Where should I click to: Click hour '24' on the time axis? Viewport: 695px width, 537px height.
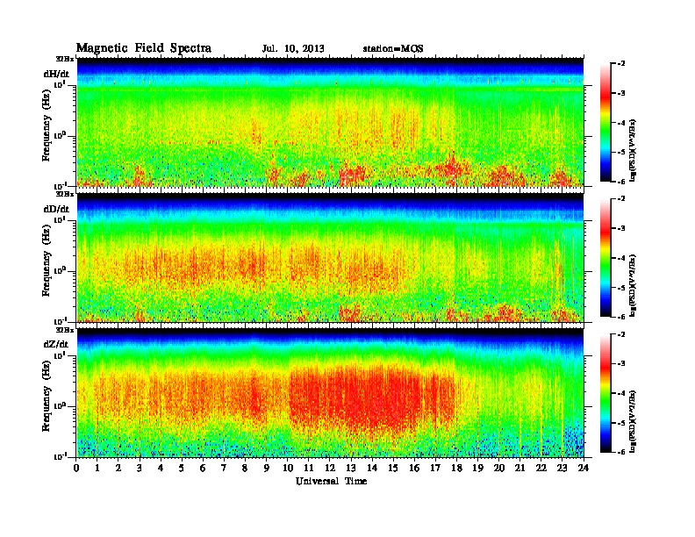click(584, 469)
